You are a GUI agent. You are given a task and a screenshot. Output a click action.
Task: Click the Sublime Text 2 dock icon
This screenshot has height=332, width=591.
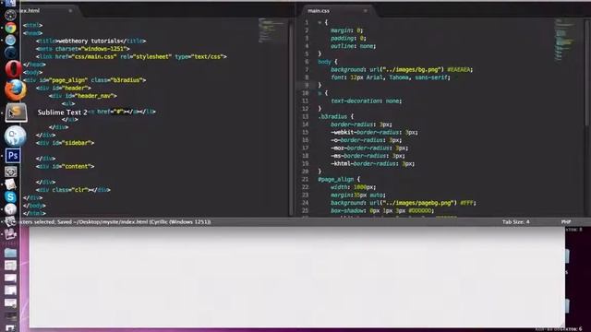[16, 113]
